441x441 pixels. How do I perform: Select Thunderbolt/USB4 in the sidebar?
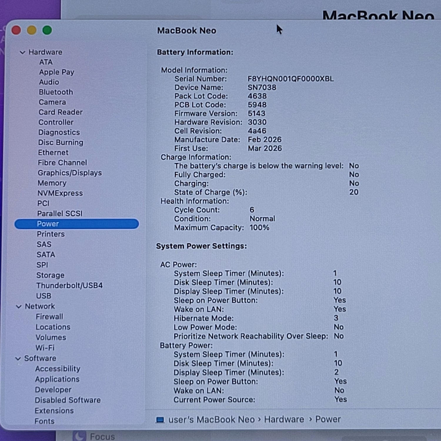tap(69, 286)
